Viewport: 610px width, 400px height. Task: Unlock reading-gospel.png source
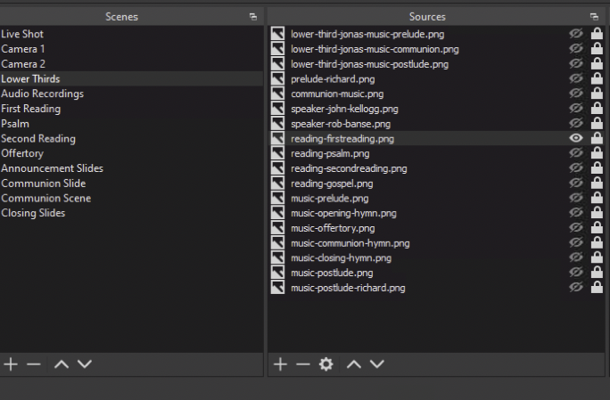point(597,184)
